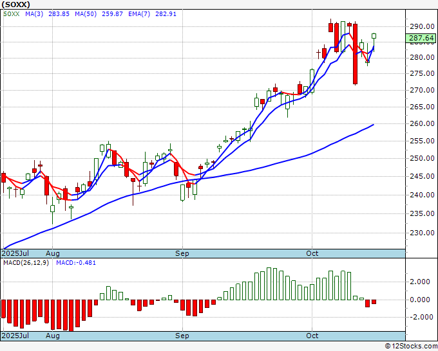The height and width of the screenshot is (351, 438).
Task: Click the EMA(7) value 282.91
Action: tap(166, 14)
